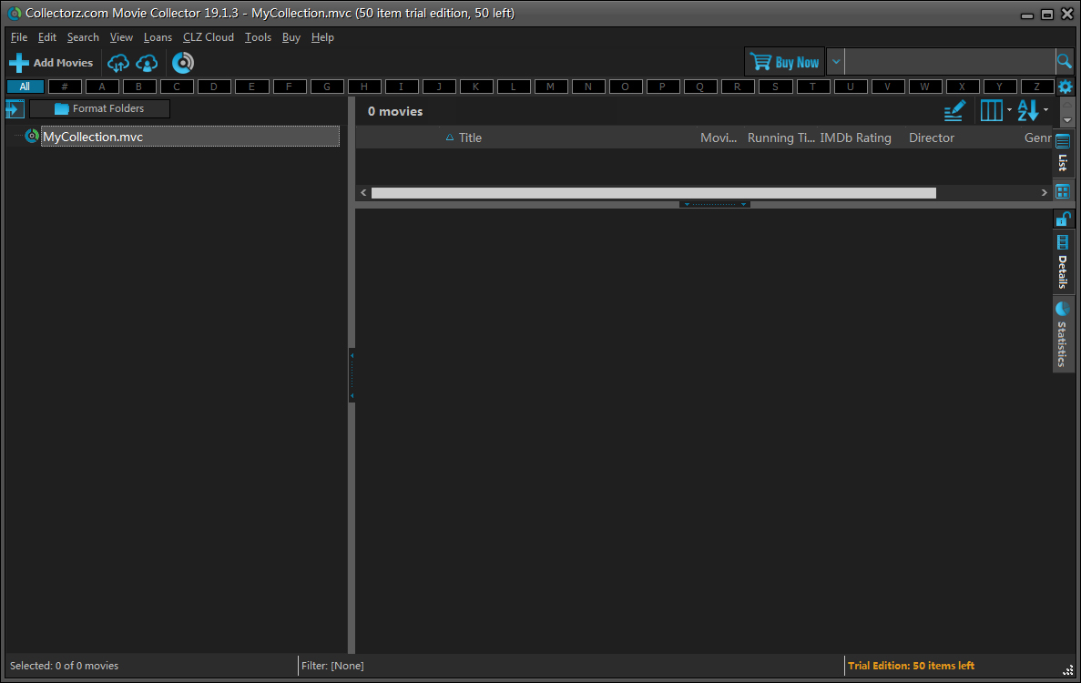
Task: Open the column selection dropdown
Action: [994, 111]
